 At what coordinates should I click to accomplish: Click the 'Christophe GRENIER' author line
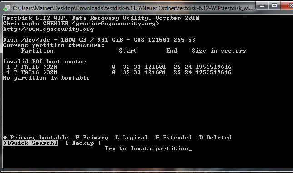(81, 24)
